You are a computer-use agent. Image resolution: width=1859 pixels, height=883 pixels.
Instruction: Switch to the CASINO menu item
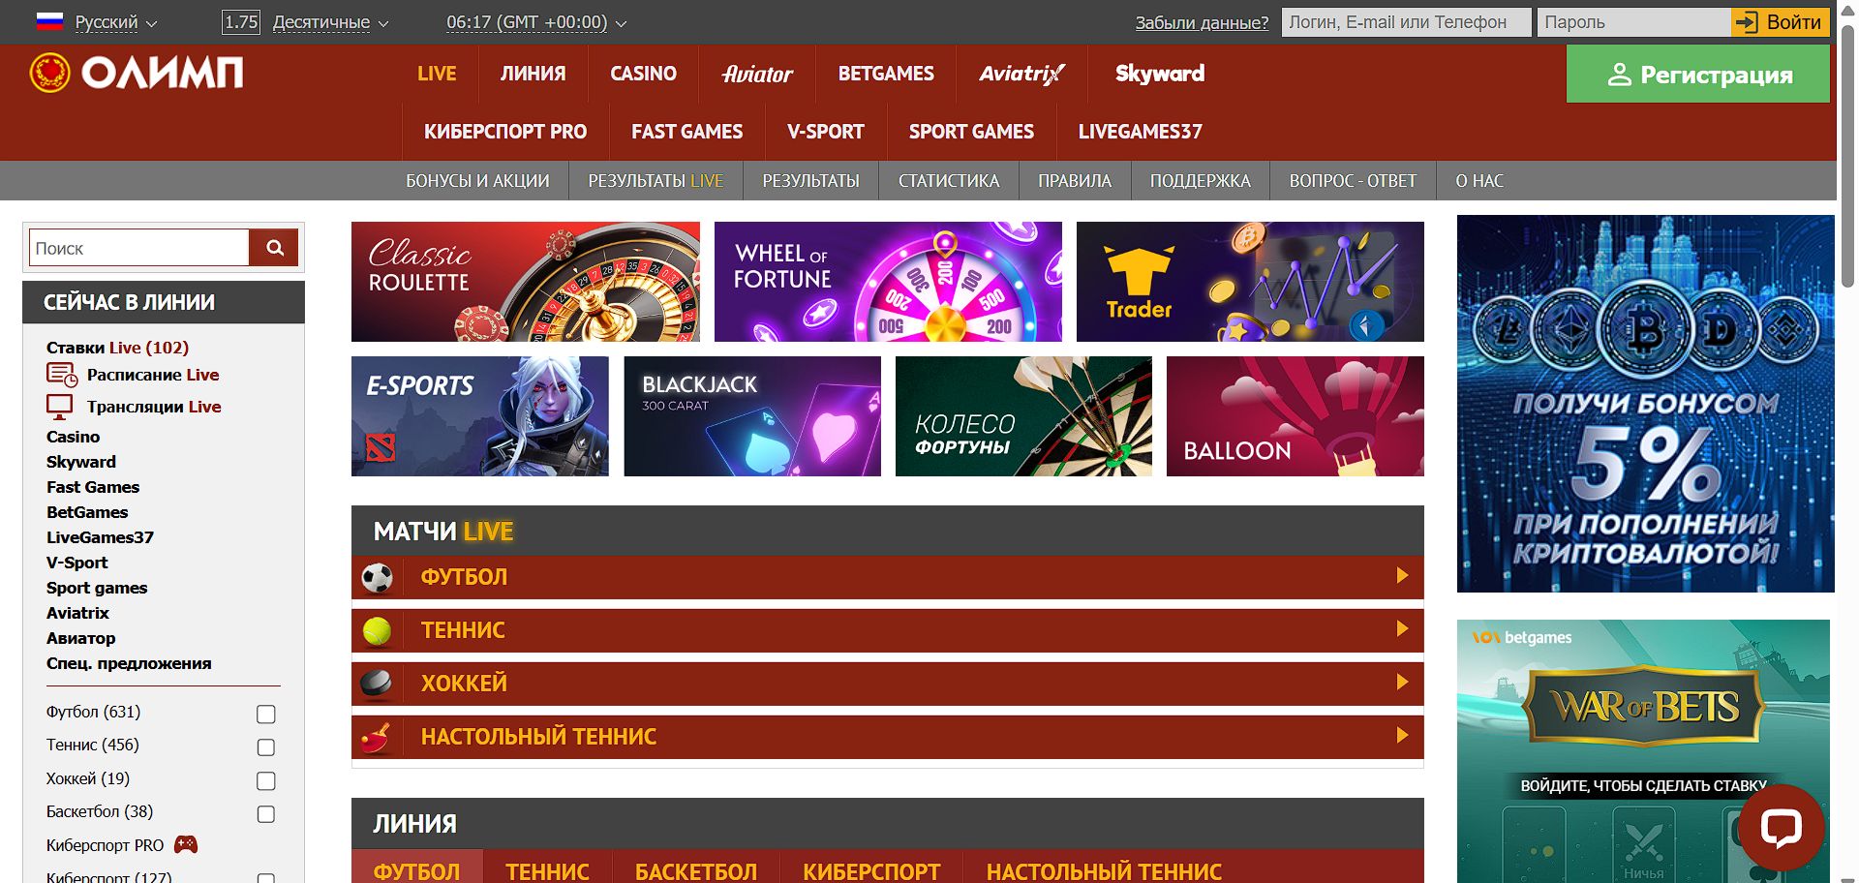[x=642, y=74]
